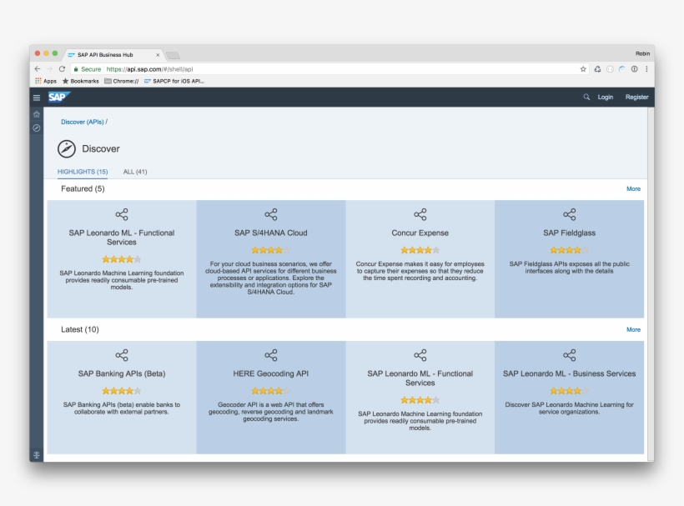Click the feedback icon at the sidebar bottom

tap(36, 454)
